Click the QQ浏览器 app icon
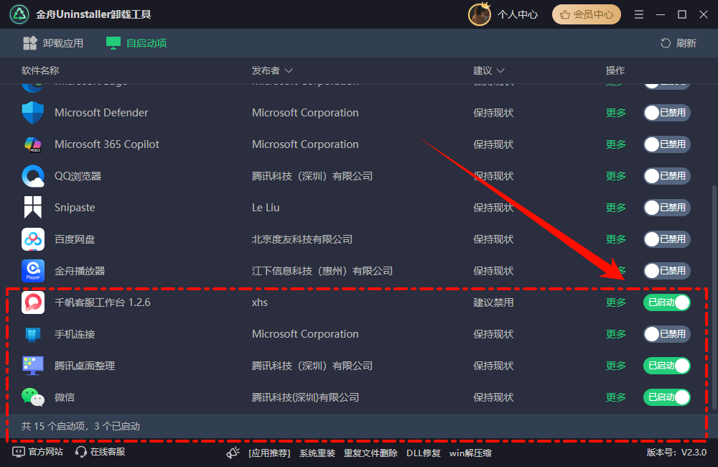This screenshot has height=467, width=718. [33, 176]
